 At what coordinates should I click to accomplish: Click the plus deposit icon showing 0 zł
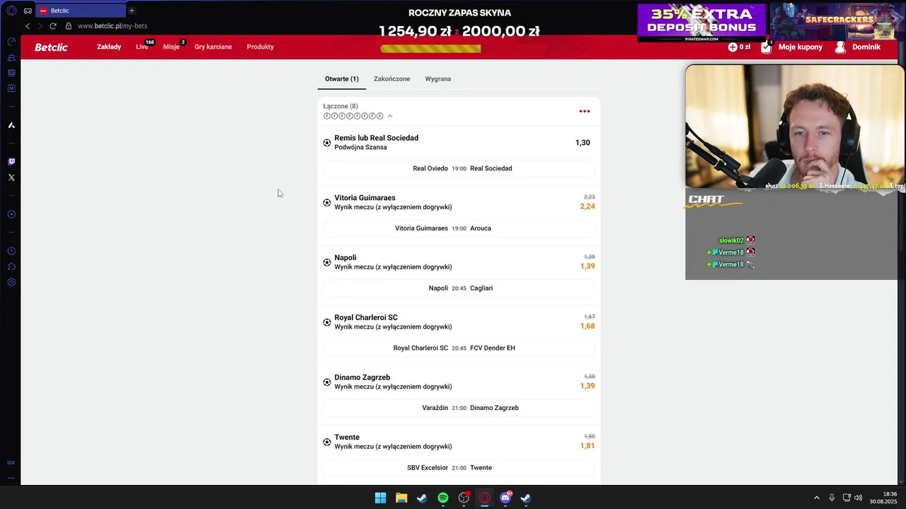tap(733, 47)
